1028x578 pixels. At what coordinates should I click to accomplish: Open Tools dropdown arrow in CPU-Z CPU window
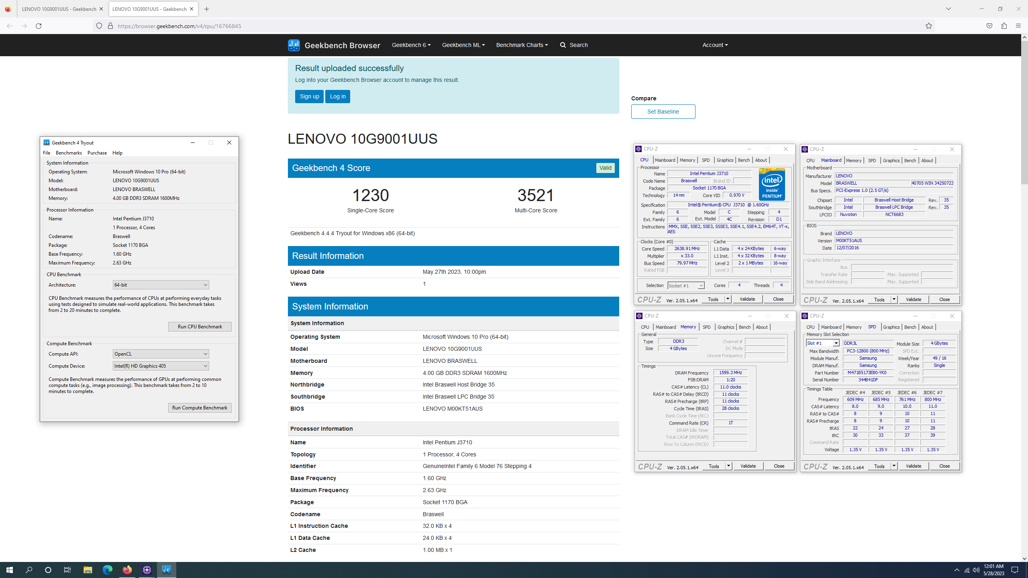(728, 299)
